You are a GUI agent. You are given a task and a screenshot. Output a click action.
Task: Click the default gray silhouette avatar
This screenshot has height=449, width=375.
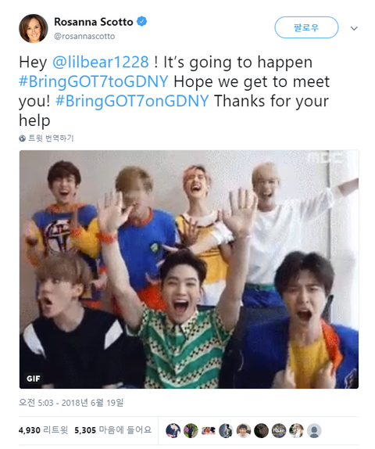(x=314, y=431)
